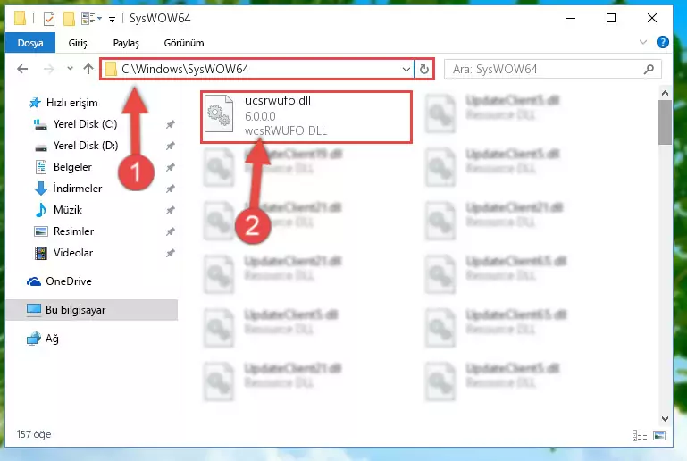Click the ucsrwufo.dll gear file icon
Screen dimensions: 687x461
pyautogui.click(x=219, y=113)
